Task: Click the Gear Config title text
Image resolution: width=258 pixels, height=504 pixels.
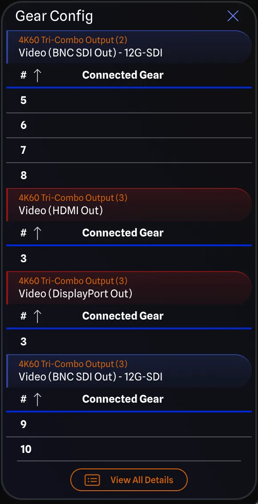Action: tap(54, 16)
